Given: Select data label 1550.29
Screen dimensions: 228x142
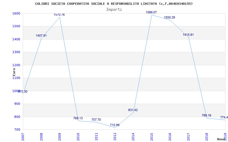Looking at the screenshot, I should [170, 18].
